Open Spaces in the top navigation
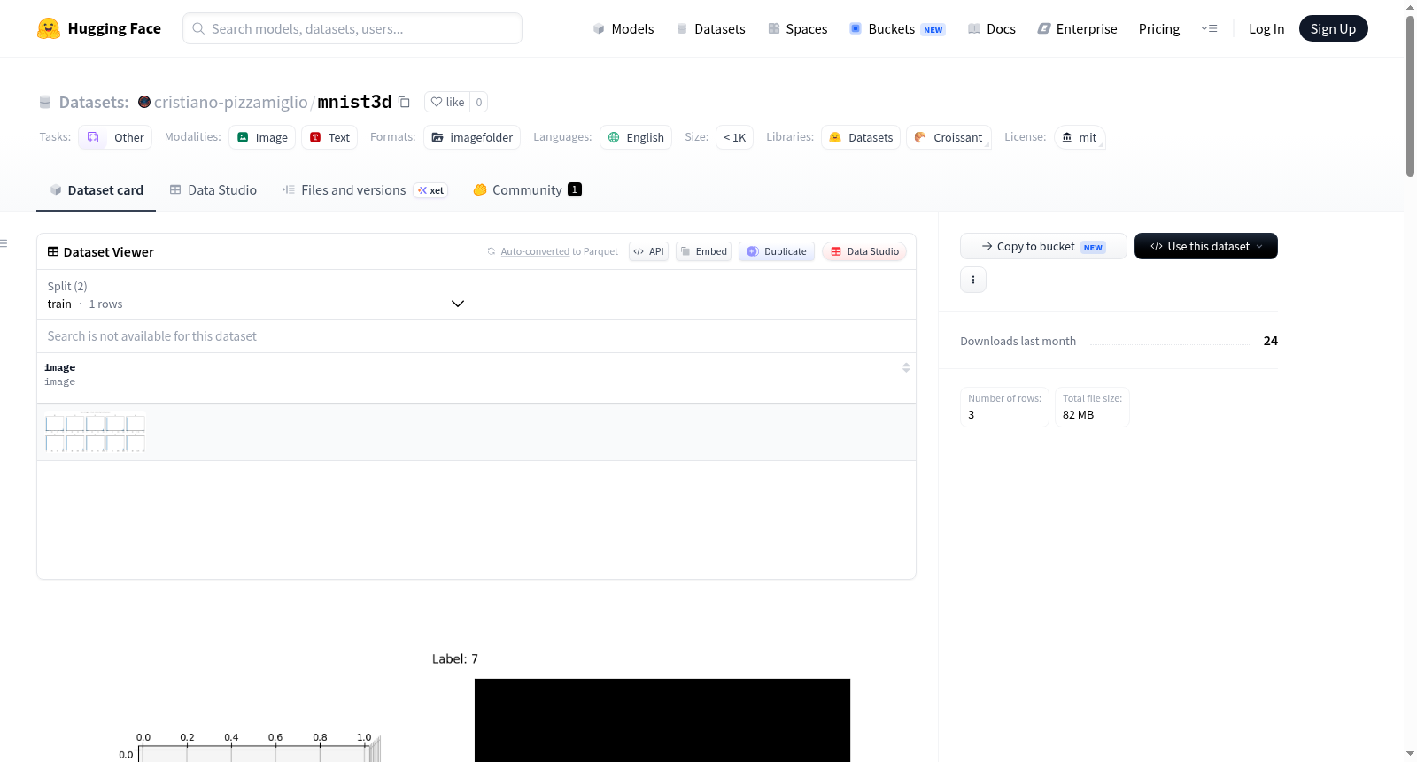Screen dimensions: 1417x762 tap(797, 28)
